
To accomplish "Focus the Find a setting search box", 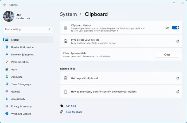I will [25, 29].
